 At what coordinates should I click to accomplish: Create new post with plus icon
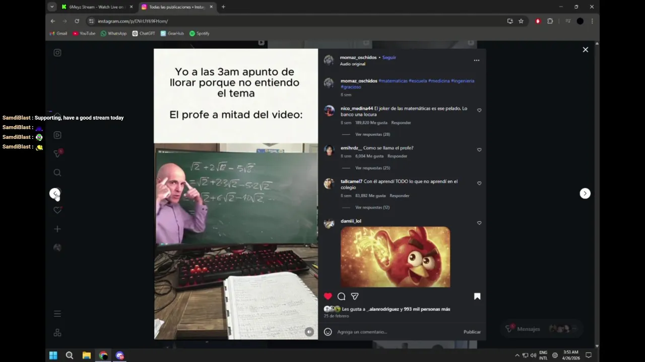[x=57, y=229]
